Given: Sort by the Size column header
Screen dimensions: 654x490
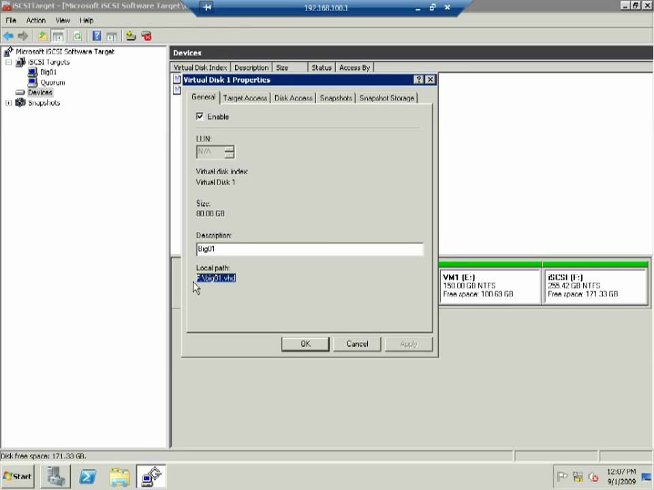Looking at the screenshot, I should click(x=290, y=67).
